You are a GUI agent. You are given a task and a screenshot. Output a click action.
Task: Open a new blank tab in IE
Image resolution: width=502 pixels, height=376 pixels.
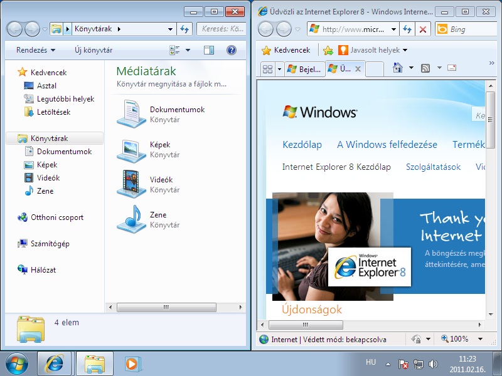tap(374, 69)
